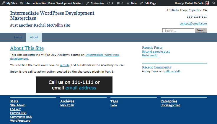Click in the Search input field
This screenshot has height=124, width=217.
coord(178,30)
